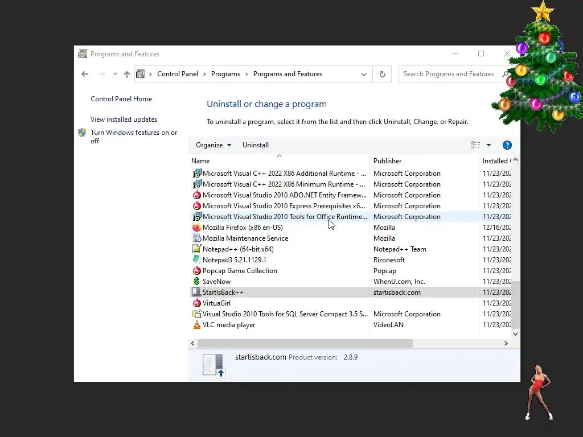Select the Popcap Game Collection icon

click(196, 270)
